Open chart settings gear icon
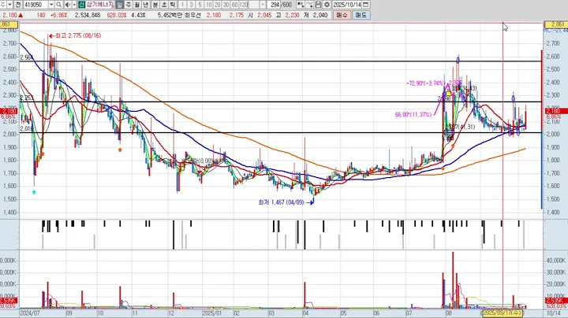568x318 pixels. [x=327, y=5]
